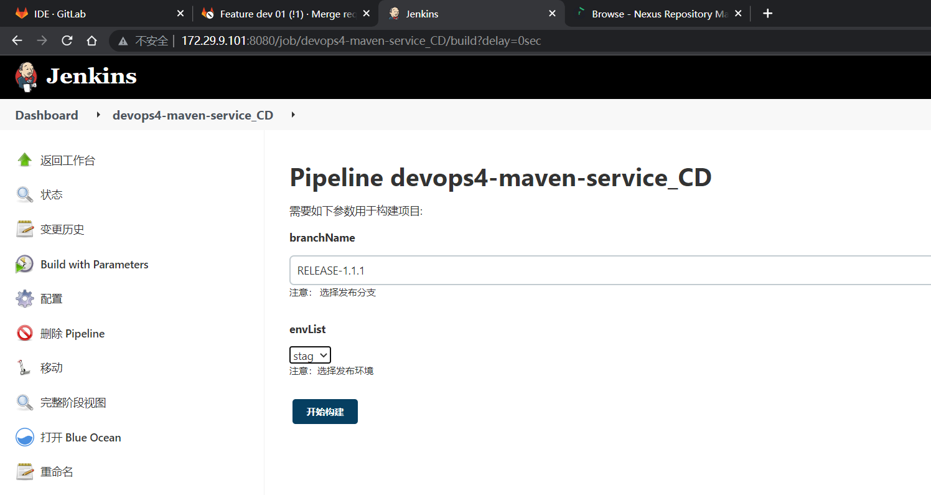Click the notepad icon beside 重命名
The width and height of the screenshot is (931, 495).
pyautogui.click(x=25, y=471)
